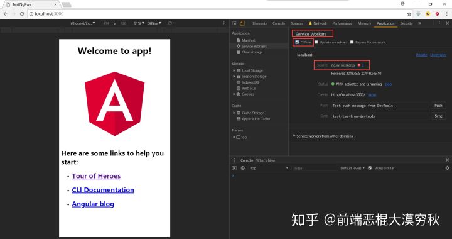Click the Sync tag input field
Viewport: 452px width, 239px height.
coord(380,116)
